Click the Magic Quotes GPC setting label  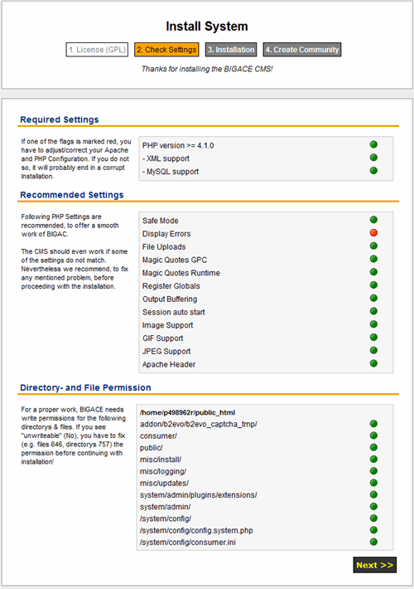[x=175, y=260]
